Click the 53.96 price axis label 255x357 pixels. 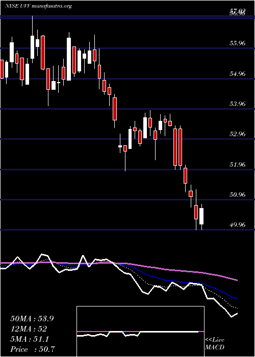click(x=237, y=104)
